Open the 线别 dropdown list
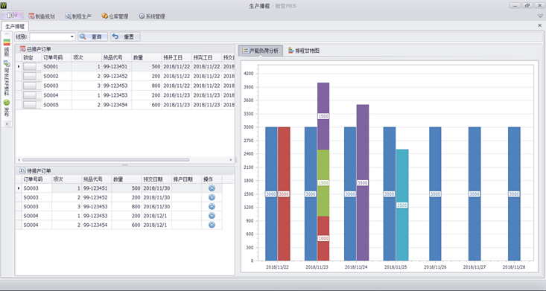546x291 pixels. 72,36
